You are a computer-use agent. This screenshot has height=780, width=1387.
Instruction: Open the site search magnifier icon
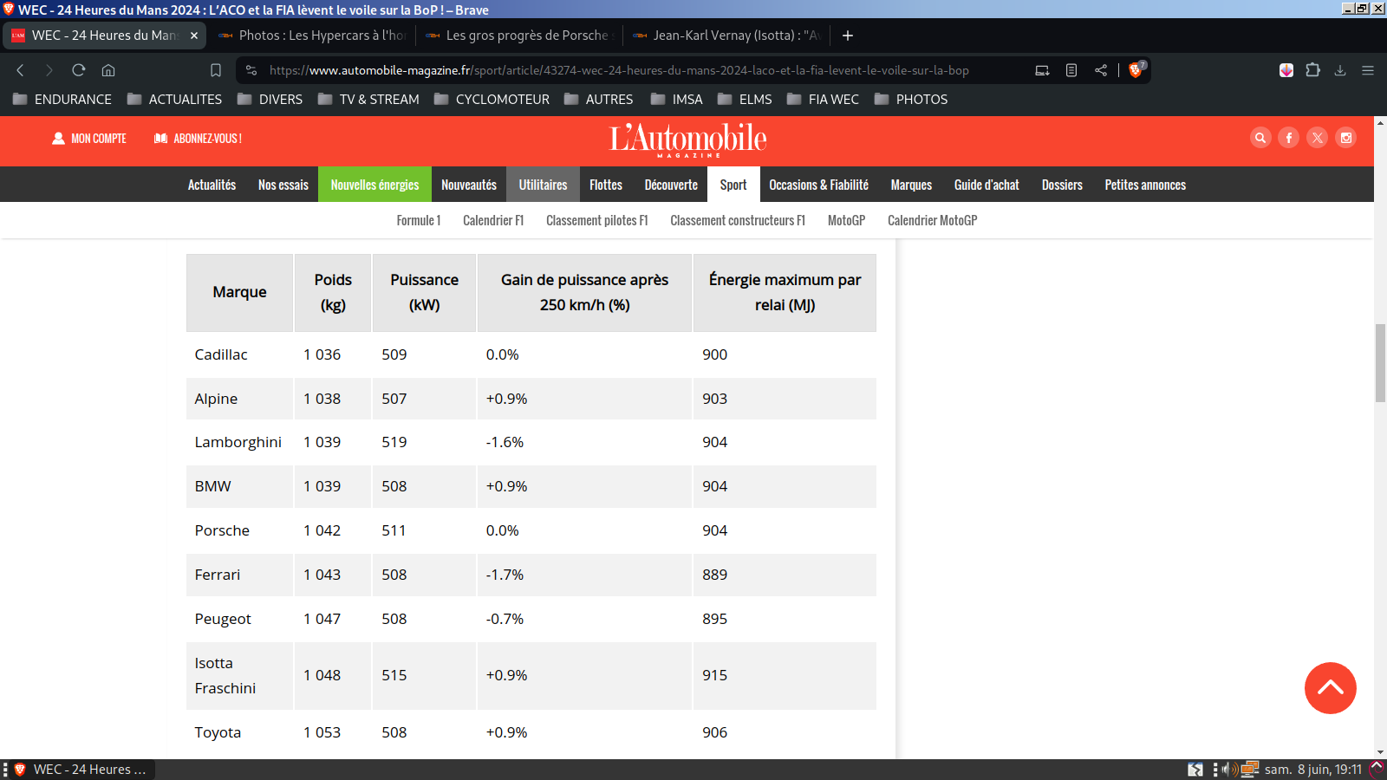(1260, 138)
